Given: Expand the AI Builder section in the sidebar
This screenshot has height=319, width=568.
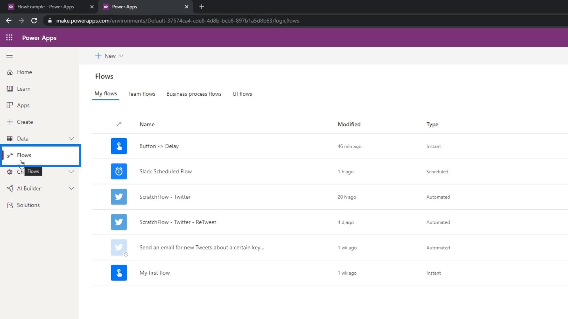Looking at the screenshot, I should pos(71,188).
